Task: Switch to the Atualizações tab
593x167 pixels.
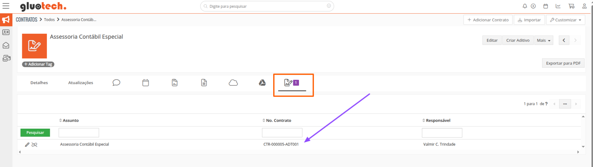Action: coord(80,83)
